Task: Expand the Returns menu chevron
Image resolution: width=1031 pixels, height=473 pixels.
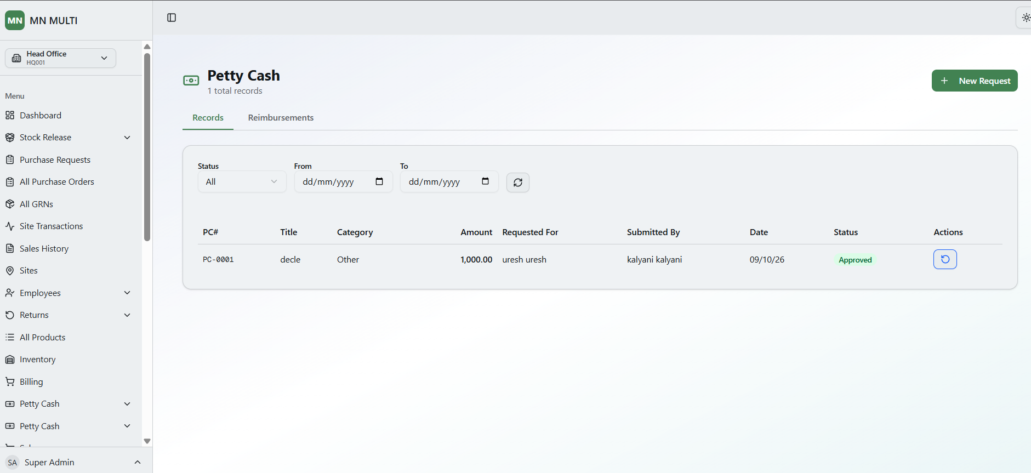Action: pyautogui.click(x=127, y=315)
